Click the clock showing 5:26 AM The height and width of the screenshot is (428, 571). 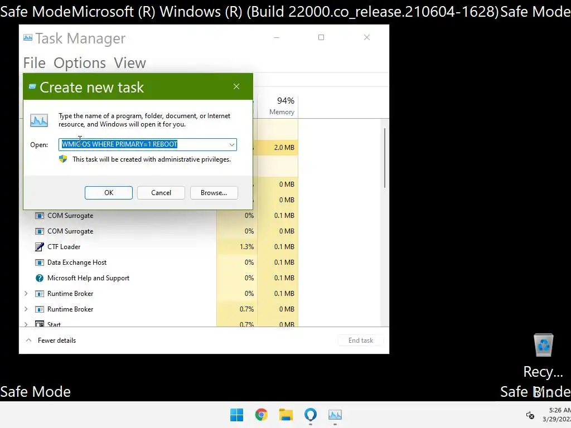[559, 410]
